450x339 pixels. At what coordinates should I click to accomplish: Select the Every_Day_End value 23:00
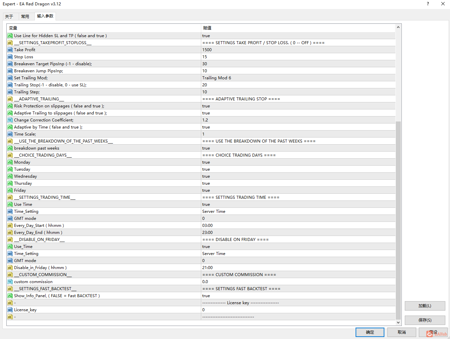click(x=207, y=233)
